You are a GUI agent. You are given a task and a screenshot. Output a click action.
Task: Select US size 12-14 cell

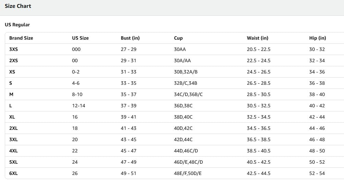pos(78,106)
